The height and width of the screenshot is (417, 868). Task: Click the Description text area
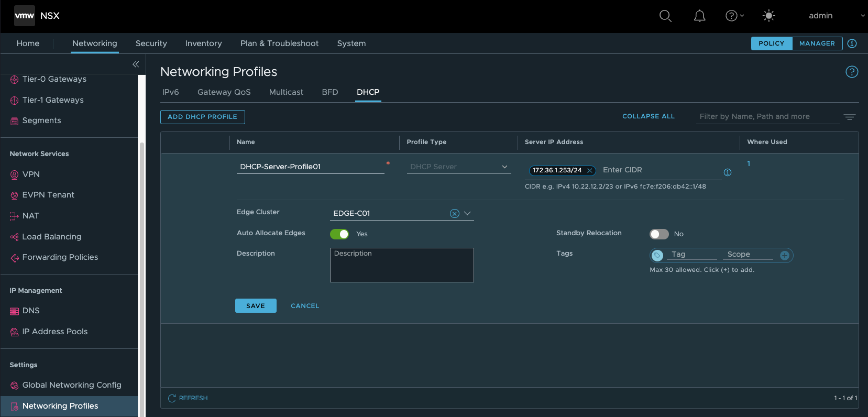402,265
